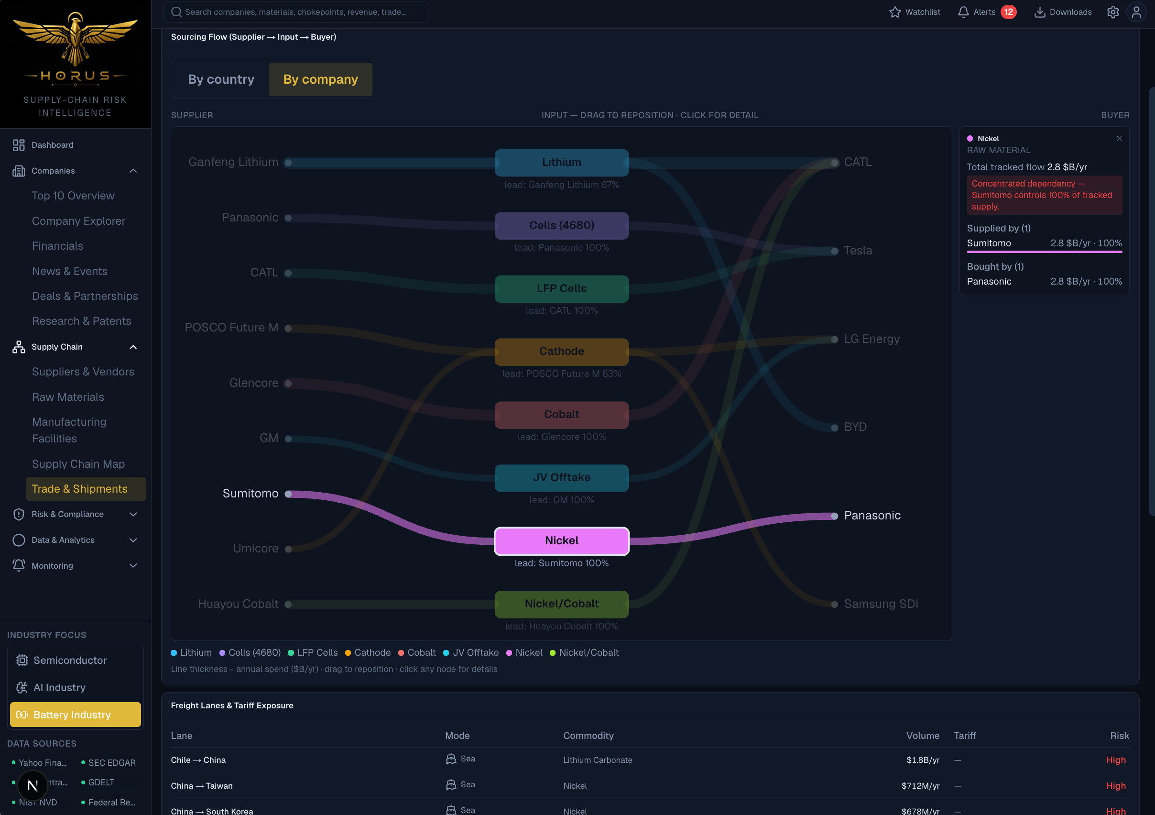1155x815 pixels.
Task: Click the highlighted Nickel input node
Action: click(561, 541)
